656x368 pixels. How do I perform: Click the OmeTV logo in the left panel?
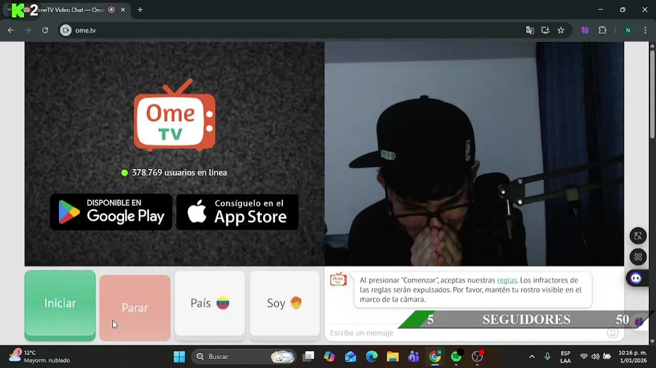point(175,115)
